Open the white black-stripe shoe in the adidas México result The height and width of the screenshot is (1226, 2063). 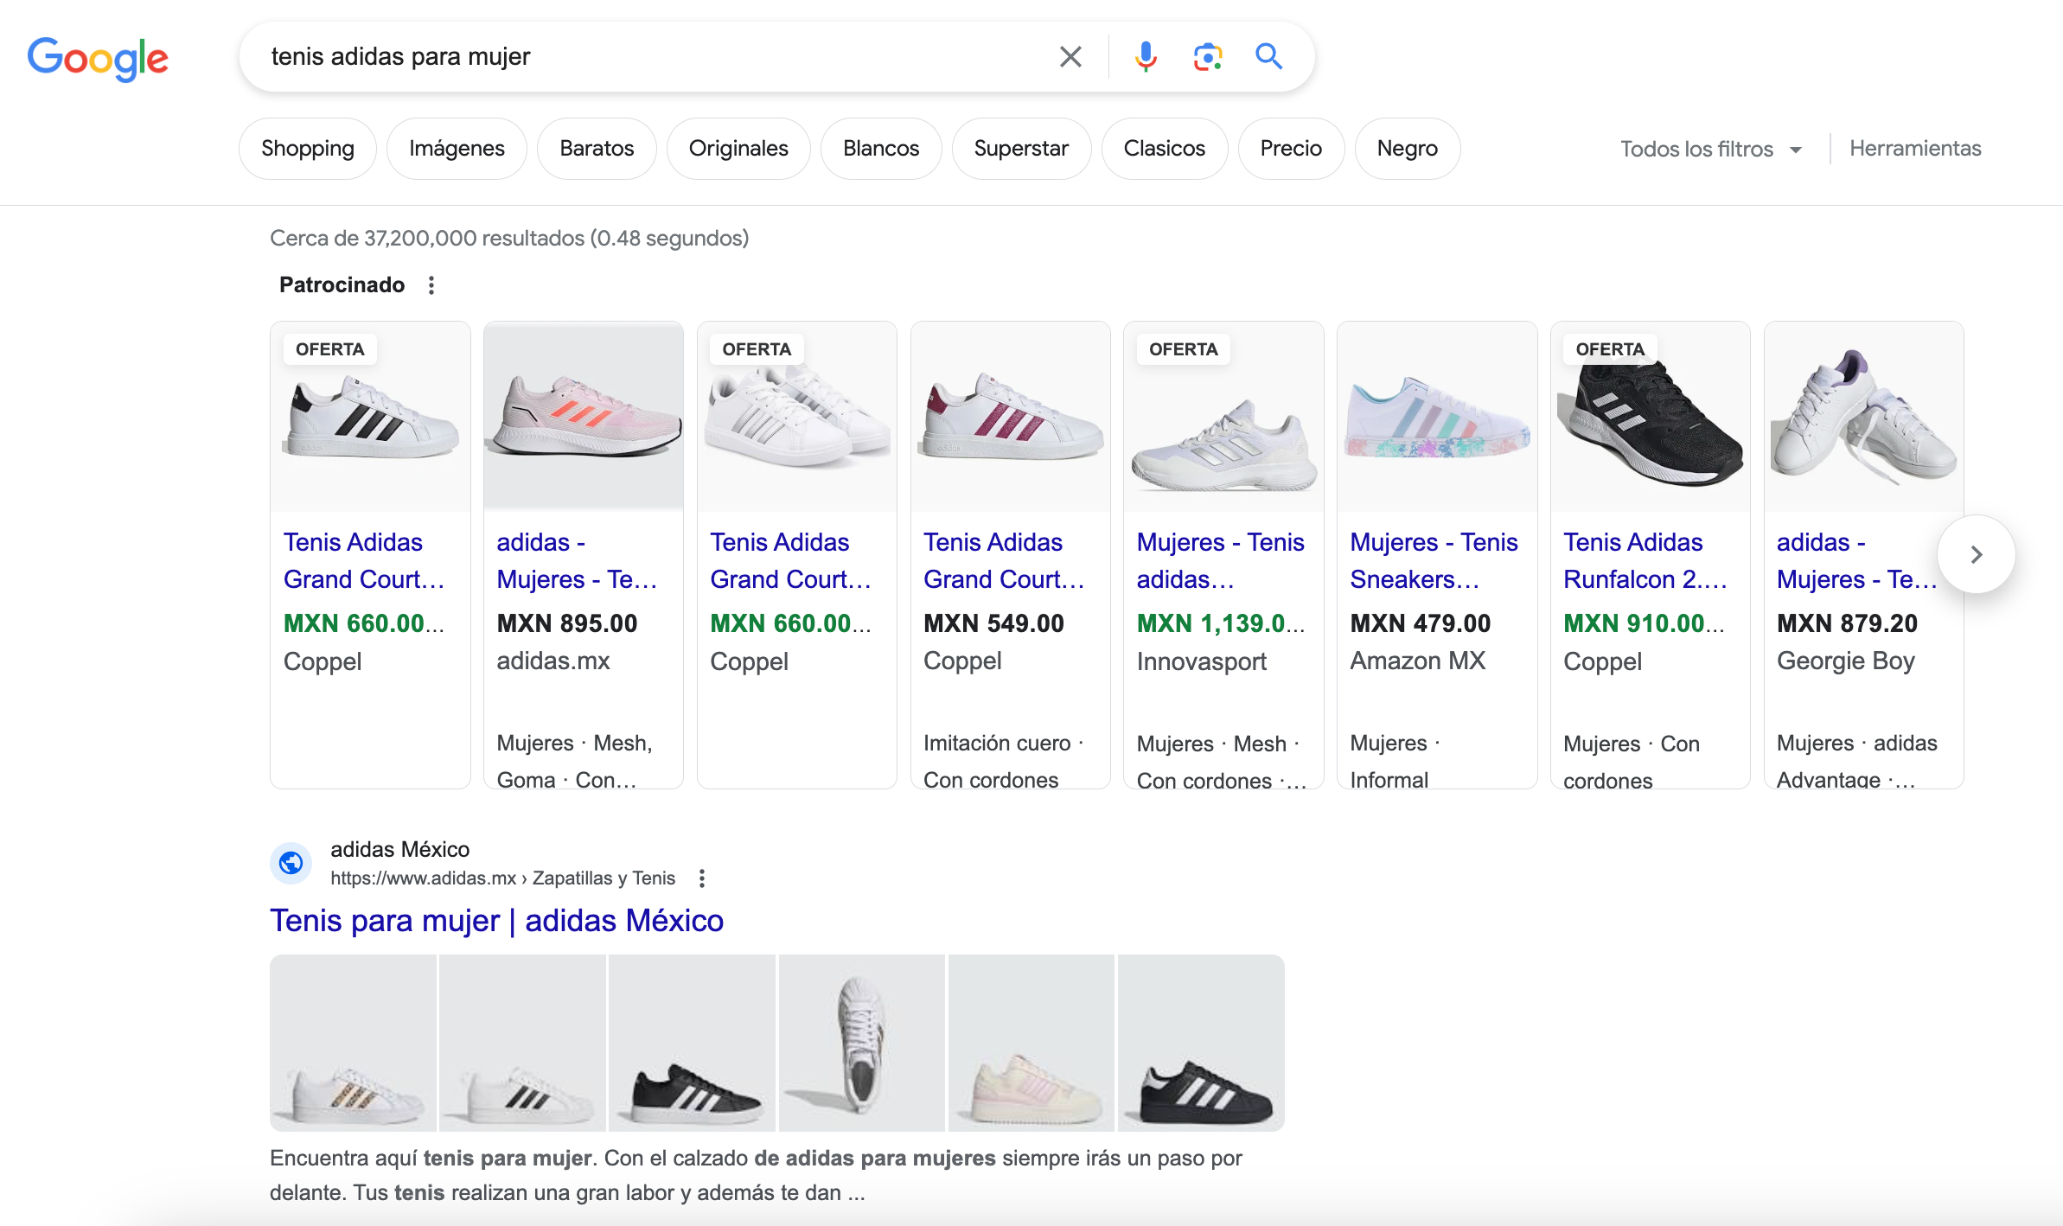point(522,1043)
